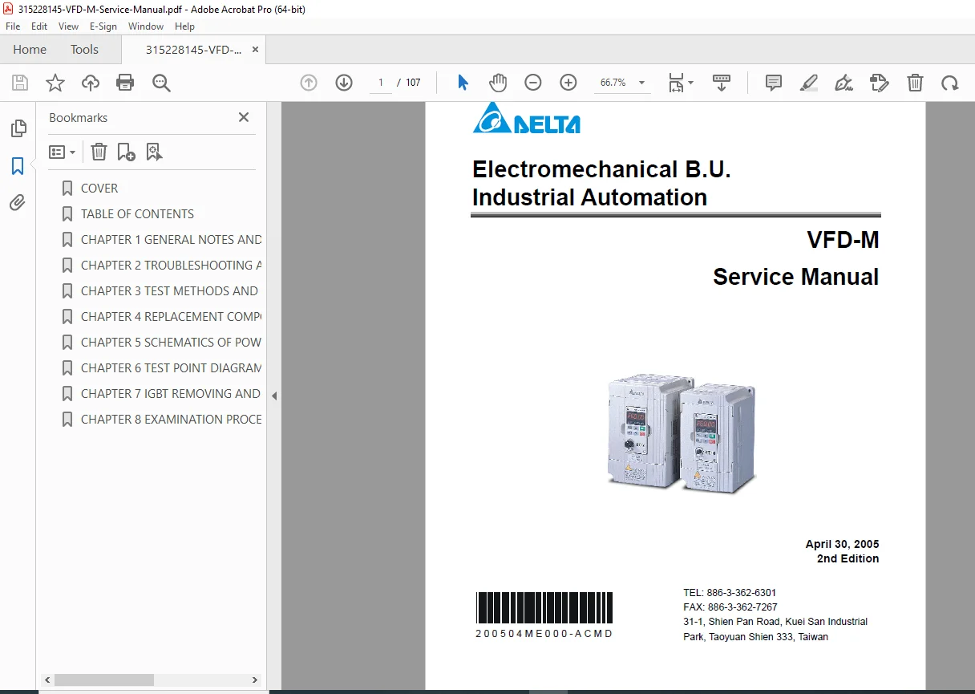Go to next page arrow

click(344, 83)
